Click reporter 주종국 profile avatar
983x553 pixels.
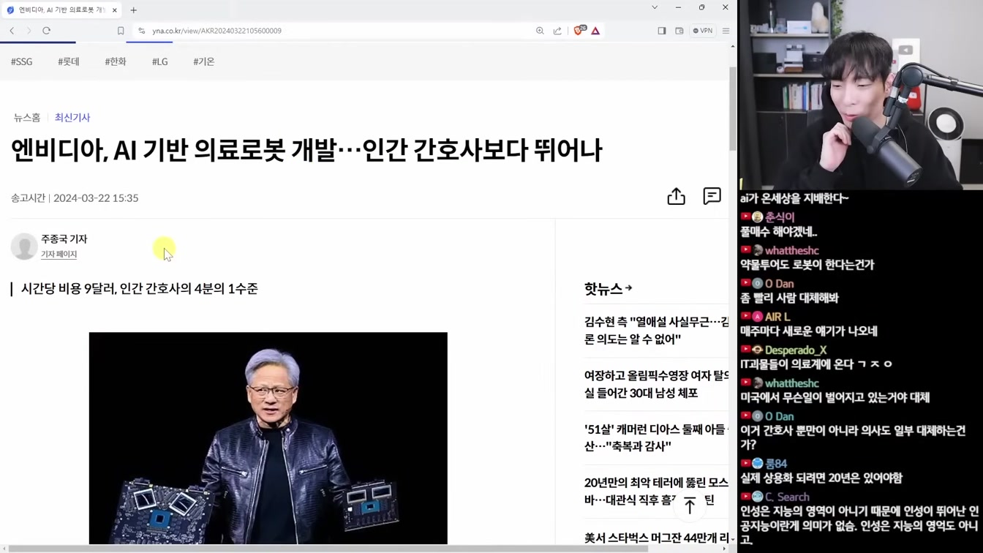coord(23,247)
